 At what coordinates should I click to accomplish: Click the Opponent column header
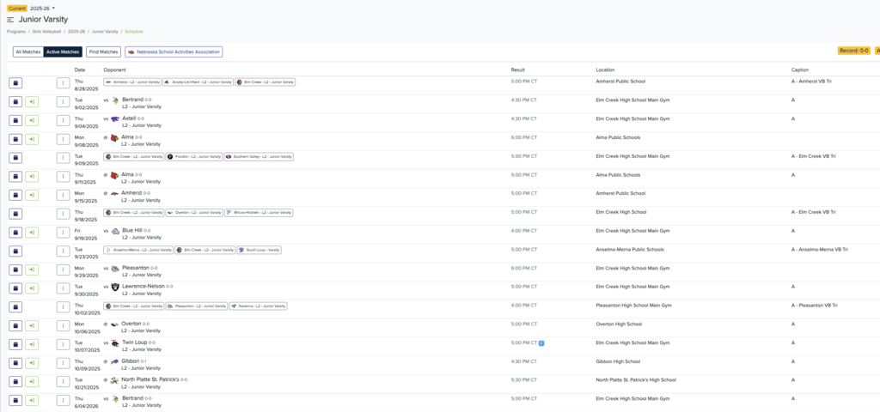(x=113, y=70)
